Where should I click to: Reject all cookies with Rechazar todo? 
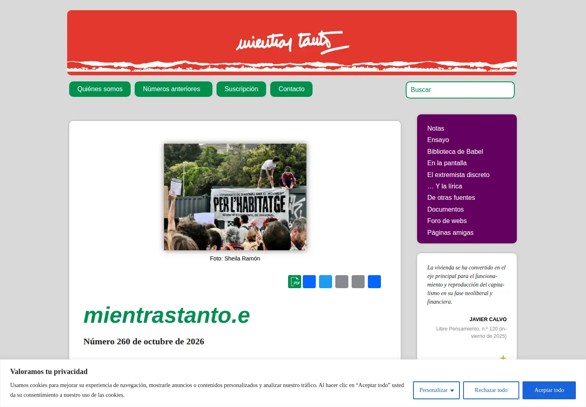point(491,390)
